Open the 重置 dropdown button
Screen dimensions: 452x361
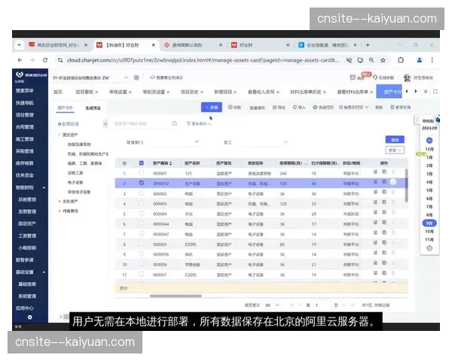(395, 150)
